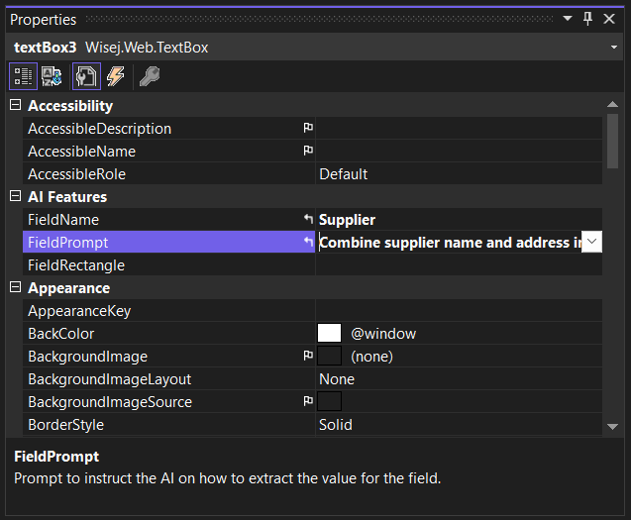
Task: Click the Properties panel title
Action: coord(43,20)
